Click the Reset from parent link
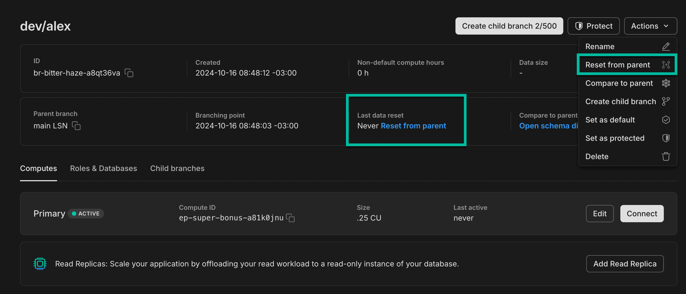Screen dimensions: 686x294 click(413, 126)
